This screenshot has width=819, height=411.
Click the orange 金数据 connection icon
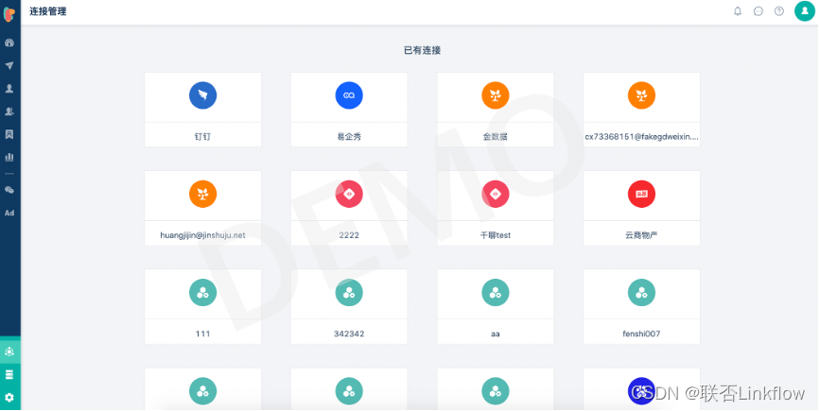[x=496, y=95]
